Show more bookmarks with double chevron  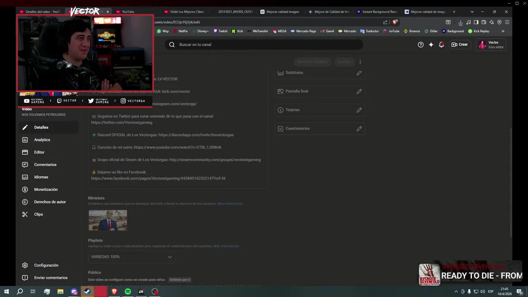(x=503, y=31)
